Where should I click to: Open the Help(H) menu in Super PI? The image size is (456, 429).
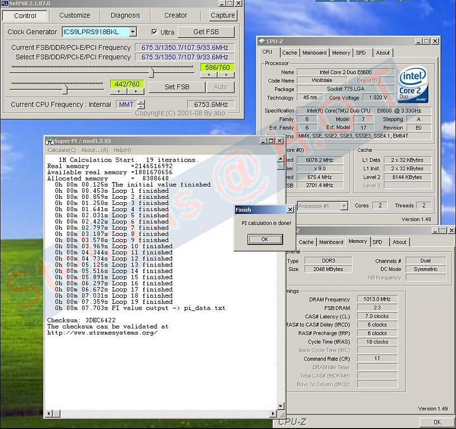(x=122, y=150)
